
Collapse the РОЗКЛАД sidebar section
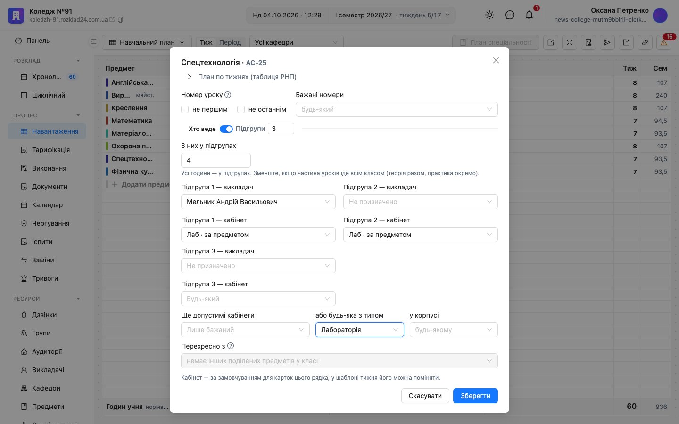[x=47, y=61]
